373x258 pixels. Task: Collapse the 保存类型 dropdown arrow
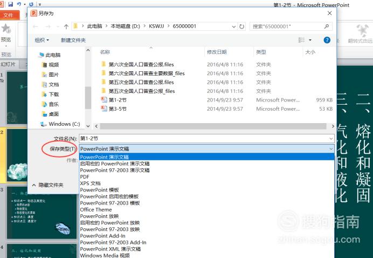(x=331, y=149)
